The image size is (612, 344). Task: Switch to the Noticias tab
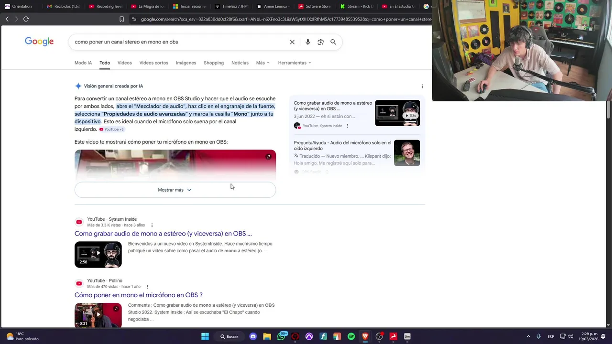(240, 63)
